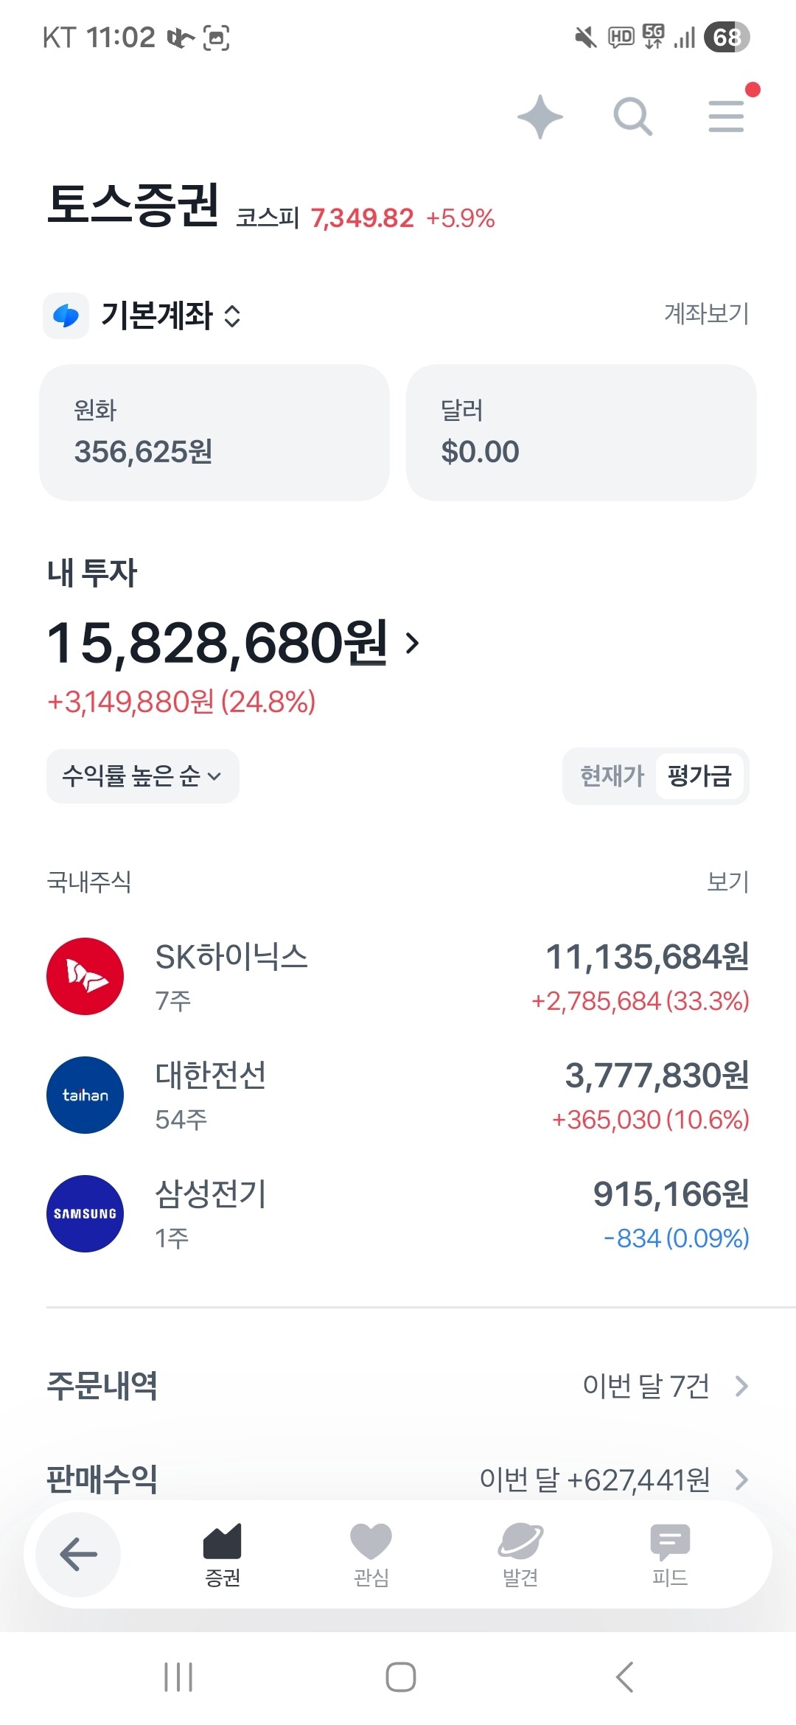Tap the Samsung 삼성전기 logo

coord(85,1213)
